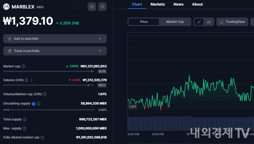Click the share icon button
This screenshot has height=144, width=254.
pos(102,7)
